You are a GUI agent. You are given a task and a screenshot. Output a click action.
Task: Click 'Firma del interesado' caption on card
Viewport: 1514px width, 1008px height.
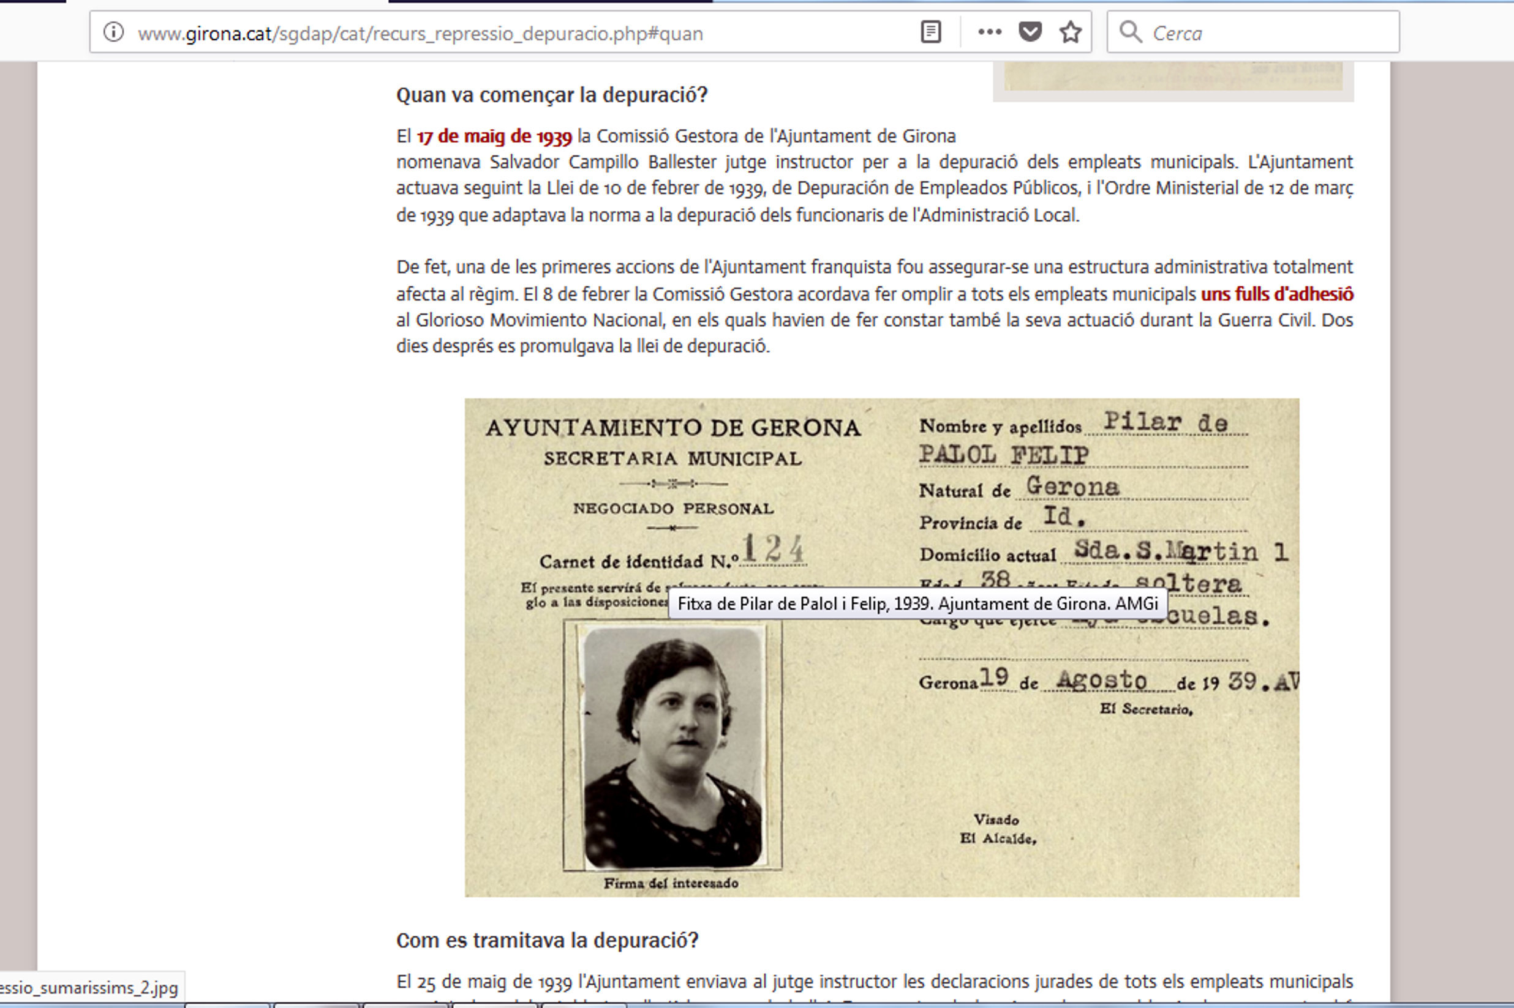[x=671, y=883]
